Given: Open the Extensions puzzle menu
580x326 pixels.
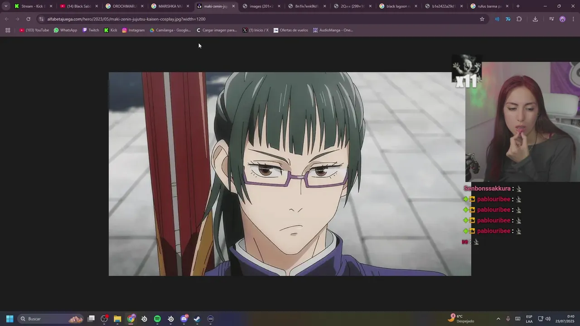Looking at the screenshot, I should click(x=519, y=19).
